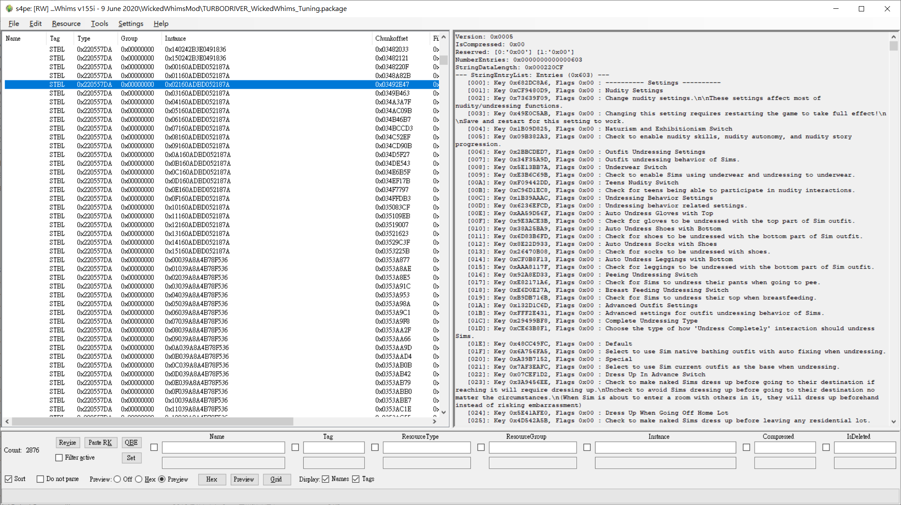Select the Hex preview radio button
Viewport: 901px width, 505px height.
(x=139, y=479)
